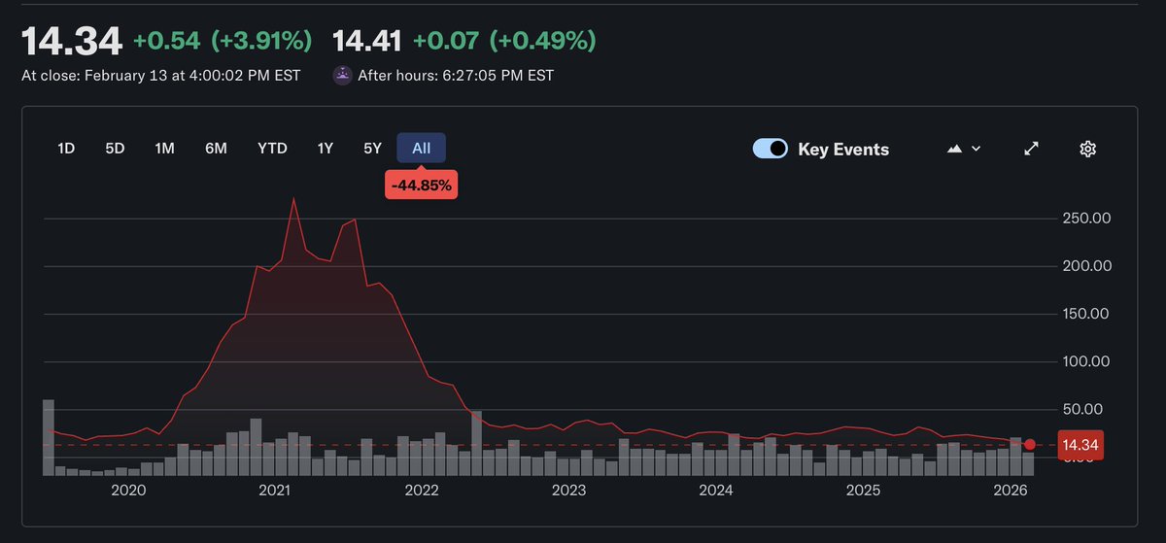Screen dimensions: 1166x543
Task: Click the 14.34 price label on axis
Action: (1080, 445)
